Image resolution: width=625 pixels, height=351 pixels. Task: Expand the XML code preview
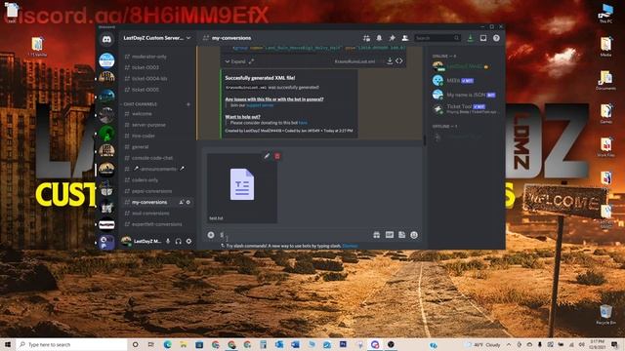[235, 61]
